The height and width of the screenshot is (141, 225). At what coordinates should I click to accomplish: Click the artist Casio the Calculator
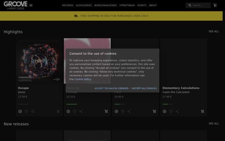pyautogui.click(x=176, y=92)
